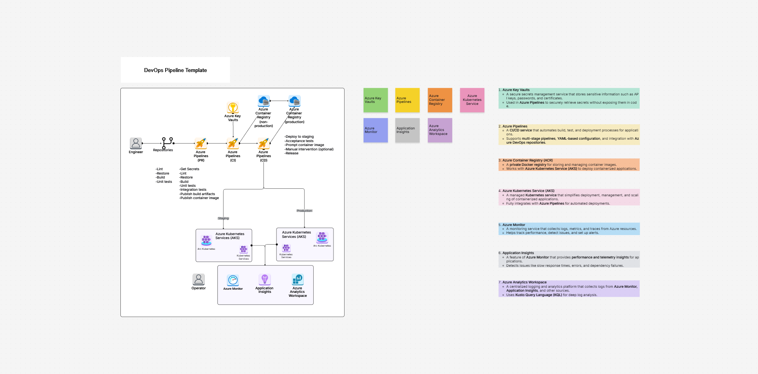Select the orange Azure Container Registry sticky note
This screenshot has height=374, width=758.
click(x=440, y=100)
